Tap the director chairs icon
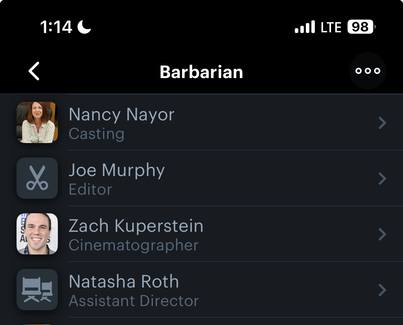The image size is (403, 325). [x=37, y=290]
